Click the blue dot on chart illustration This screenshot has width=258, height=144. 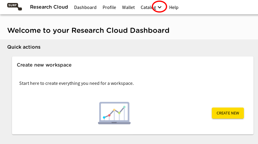pyautogui.click(x=104, y=117)
